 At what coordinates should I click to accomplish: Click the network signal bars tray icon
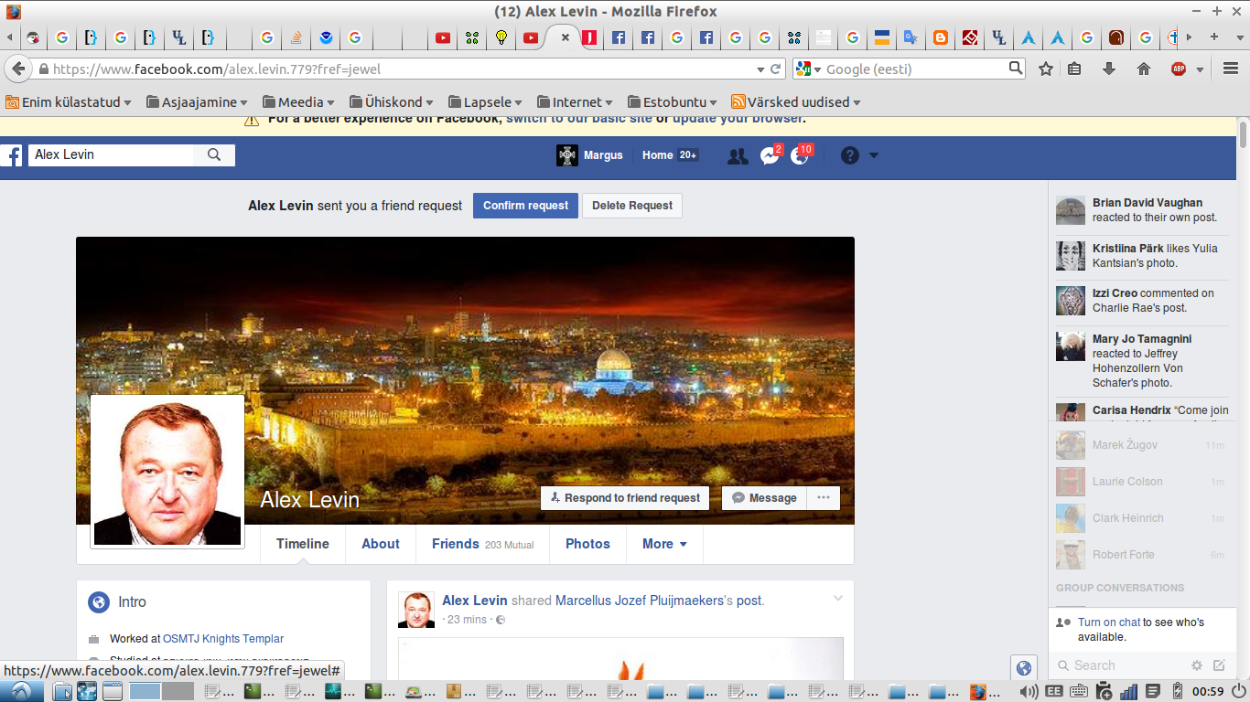(1128, 691)
